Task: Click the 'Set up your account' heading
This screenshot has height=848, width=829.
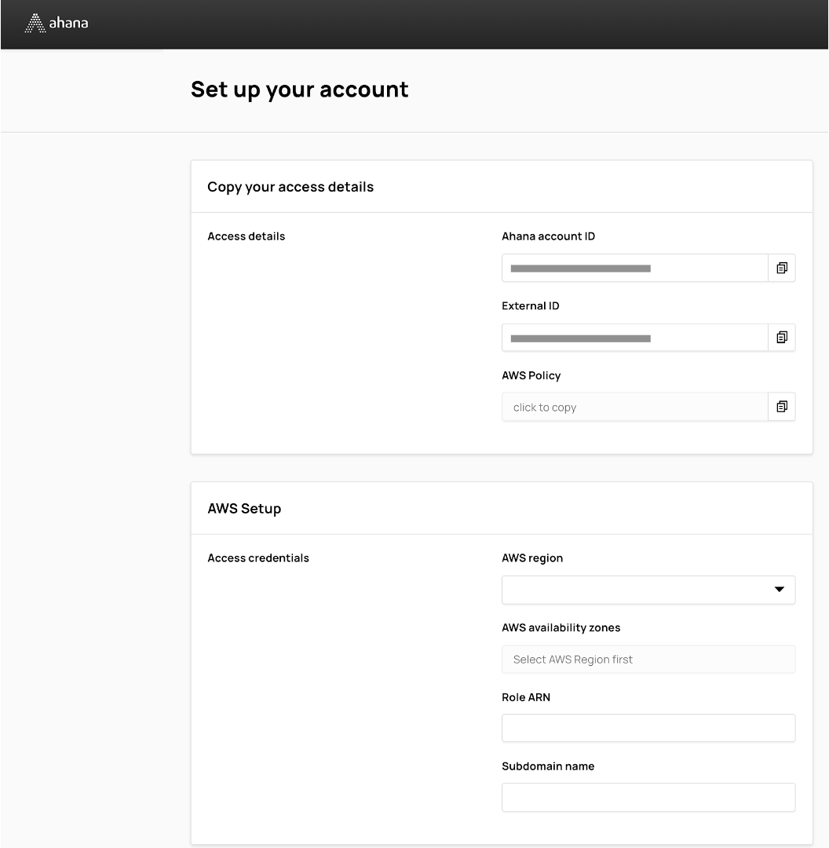Action: [300, 90]
